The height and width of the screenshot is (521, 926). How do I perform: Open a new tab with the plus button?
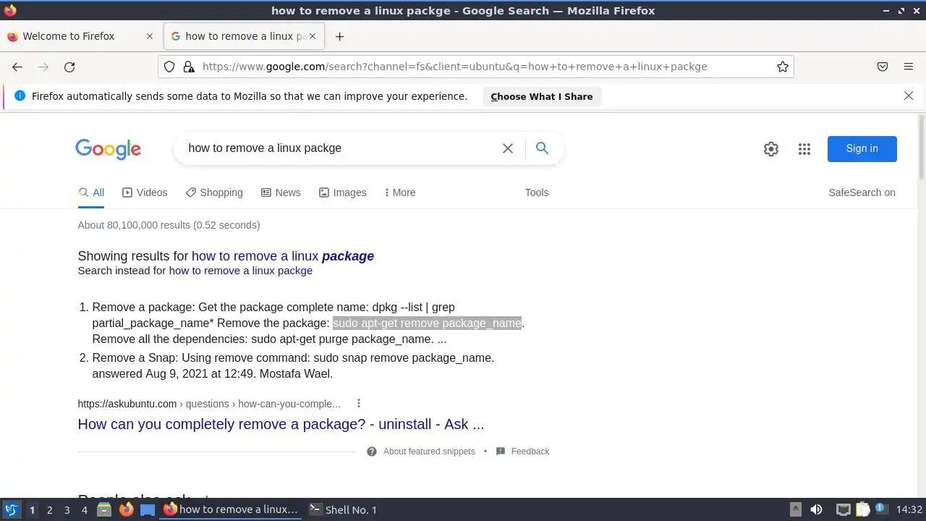pyautogui.click(x=339, y=36)
